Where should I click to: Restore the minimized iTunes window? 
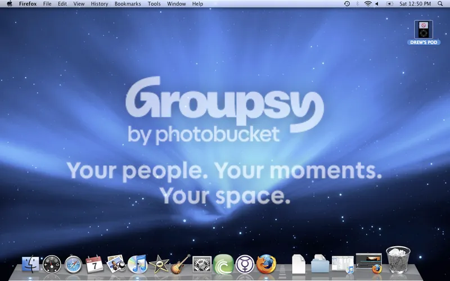[343, 264]
